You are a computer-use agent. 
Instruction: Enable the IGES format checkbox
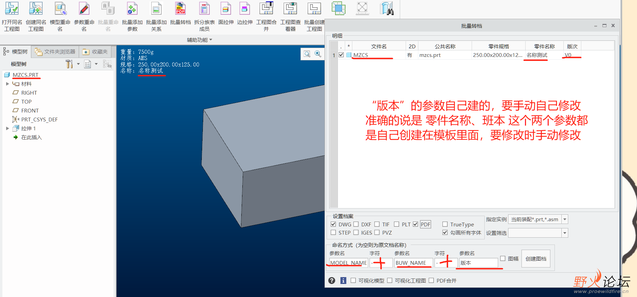pos(356,233)
